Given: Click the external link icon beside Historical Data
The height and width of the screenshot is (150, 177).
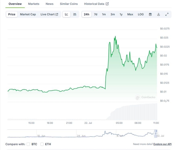Looking at the screenshot, I should tap(107, 4).
